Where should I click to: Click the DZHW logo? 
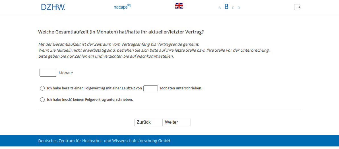[x=53, y=7]
